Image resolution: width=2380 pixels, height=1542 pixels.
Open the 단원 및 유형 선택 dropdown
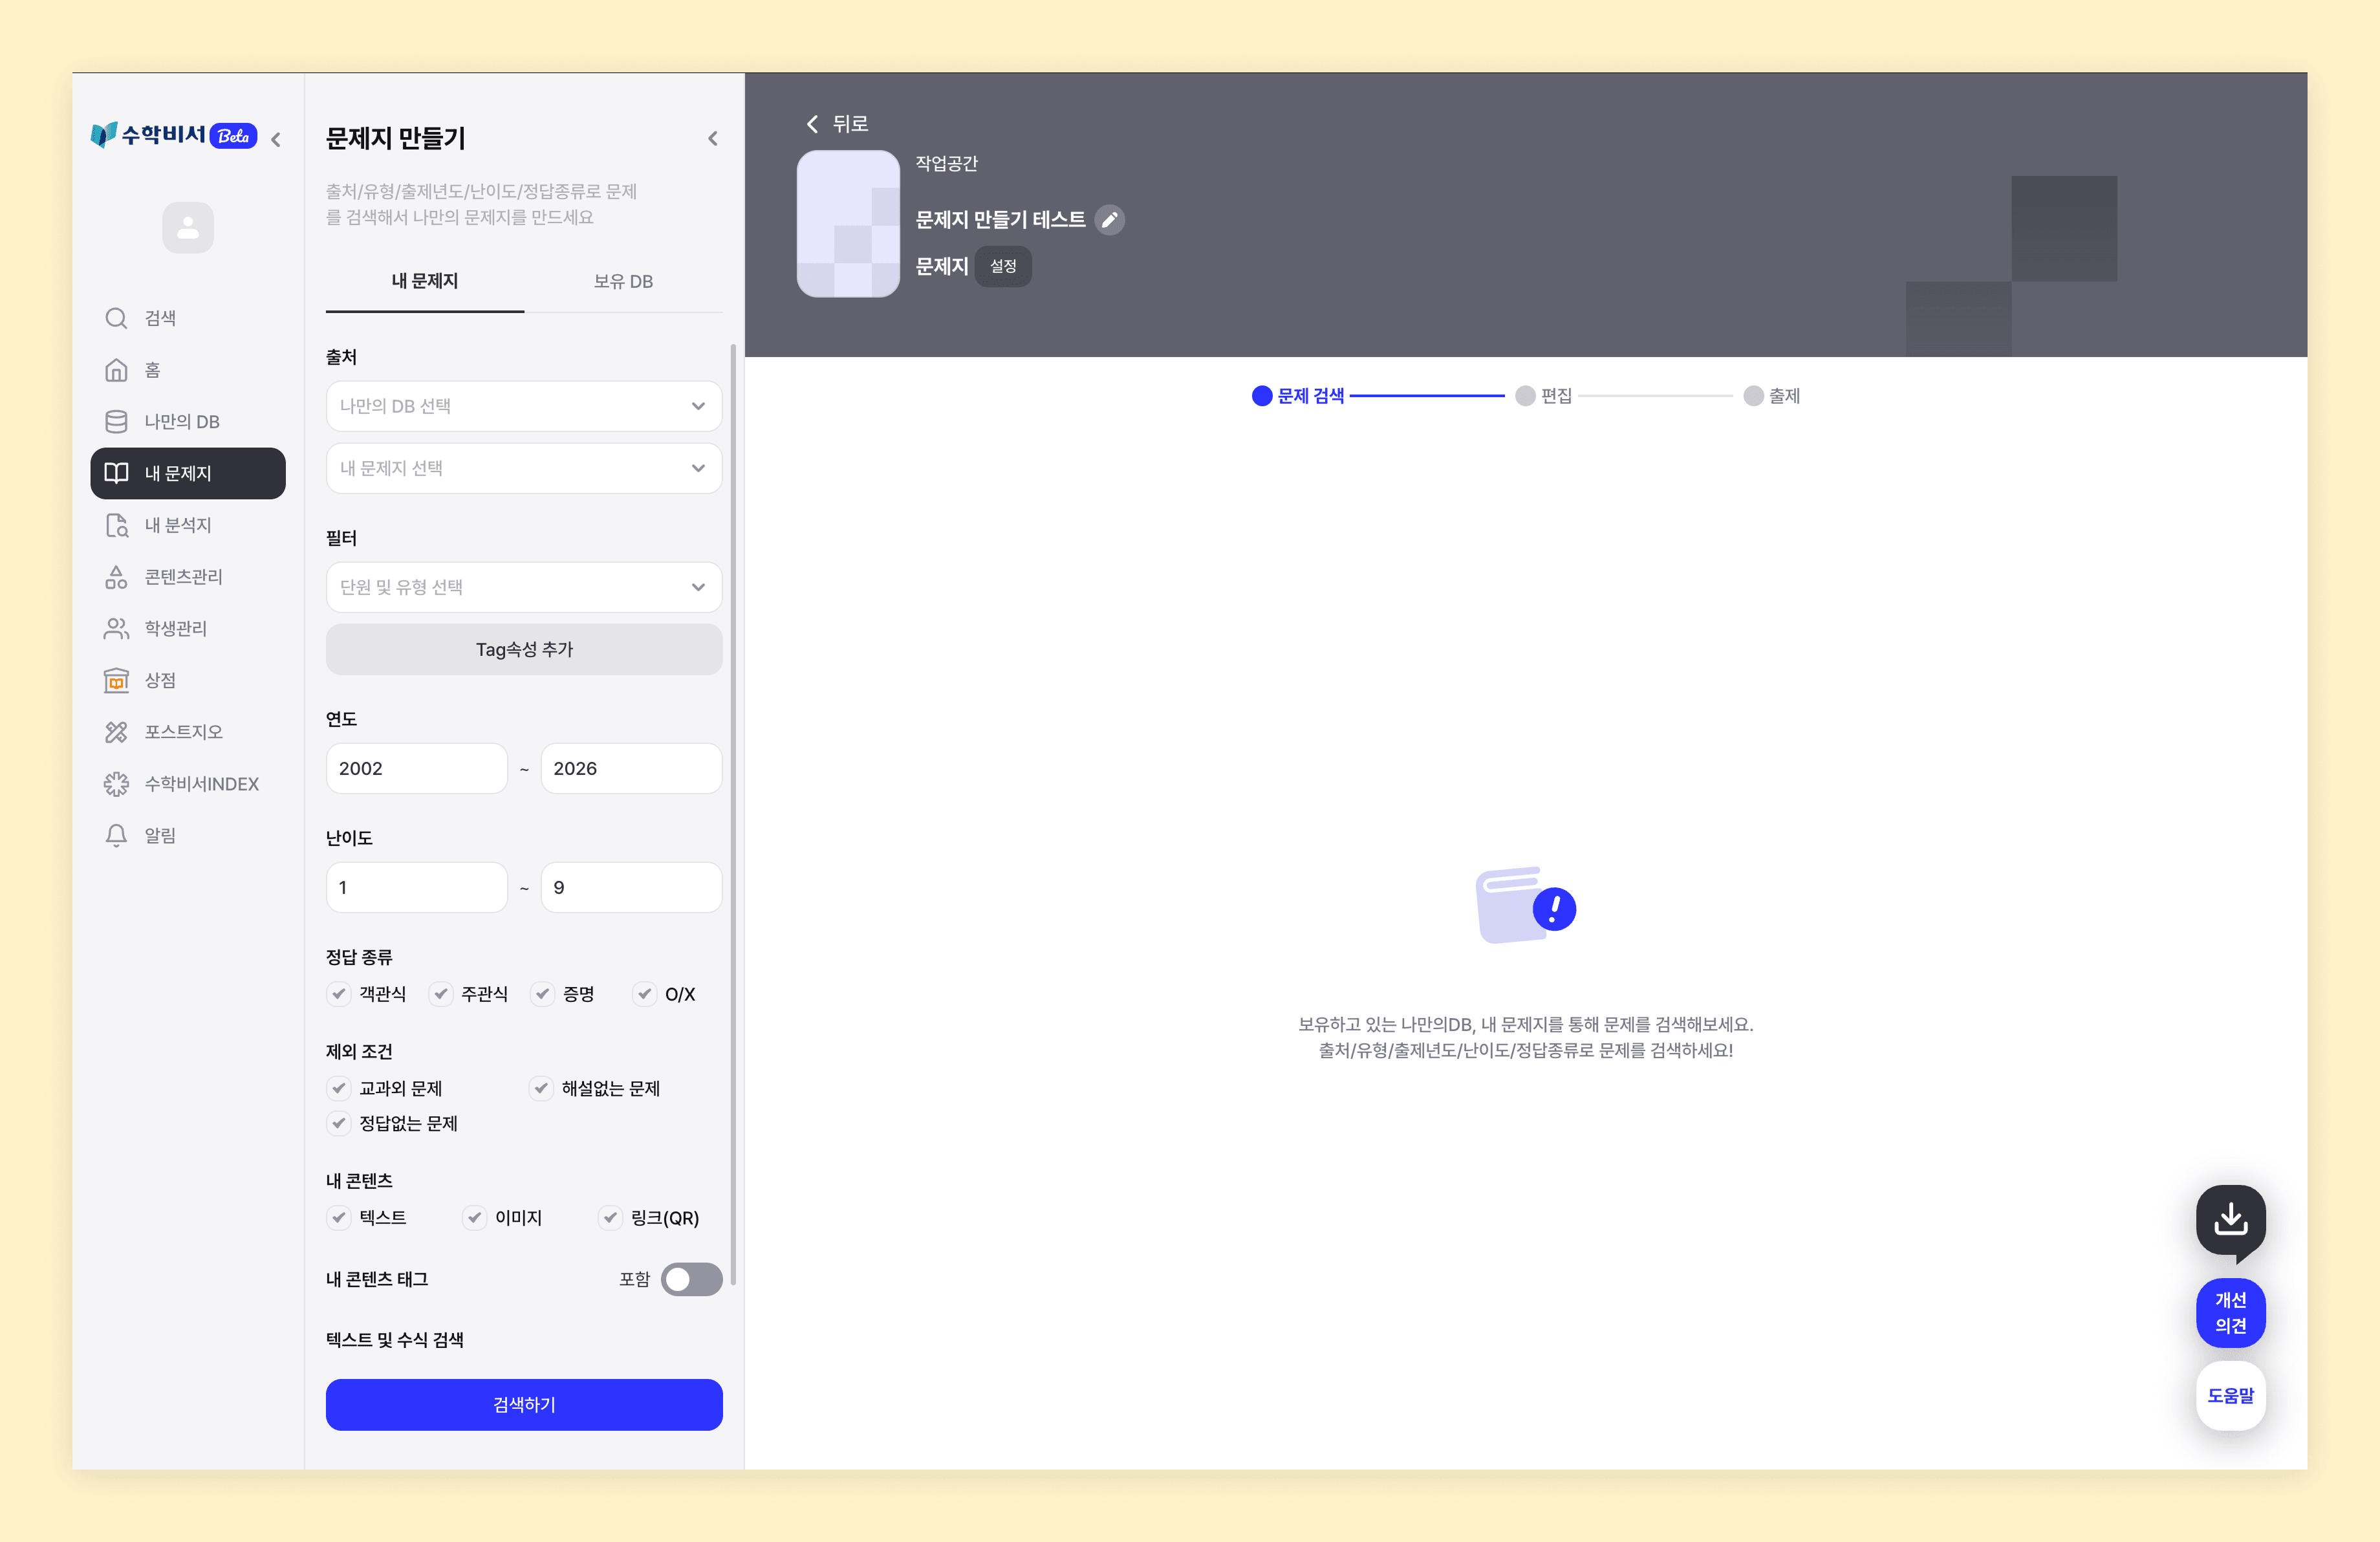[524, 587]
